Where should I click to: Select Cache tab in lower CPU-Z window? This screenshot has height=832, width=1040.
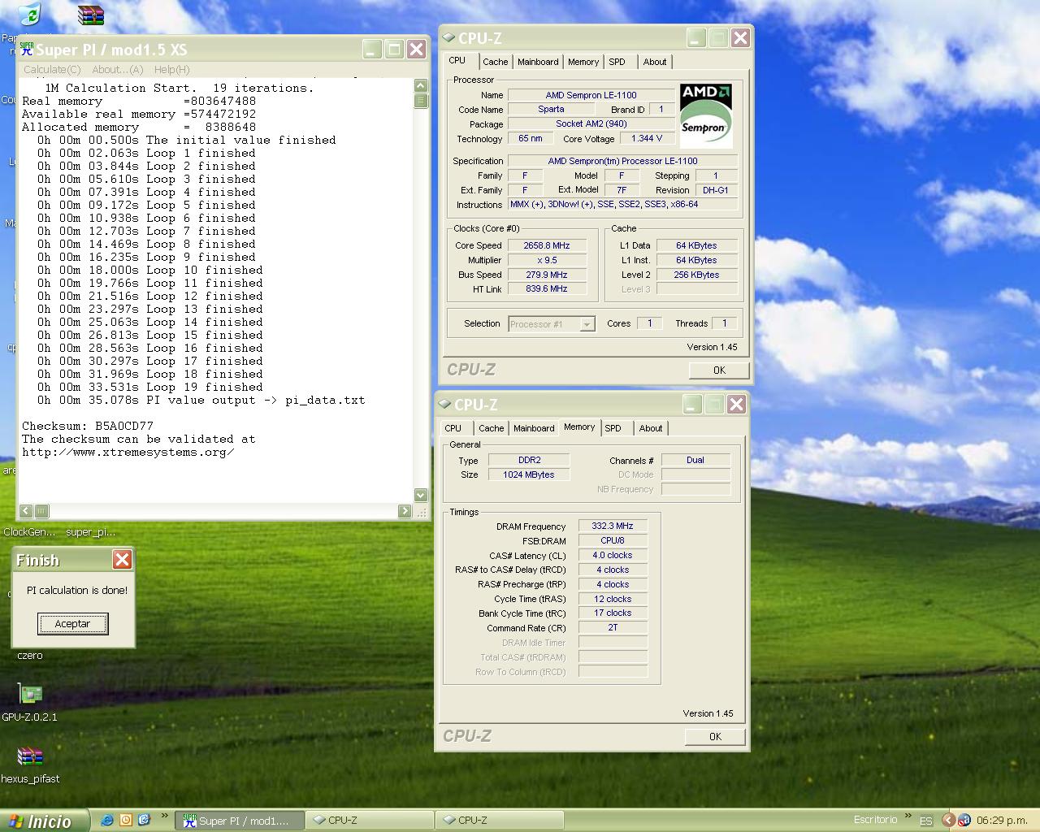click(x=491, y=428)
